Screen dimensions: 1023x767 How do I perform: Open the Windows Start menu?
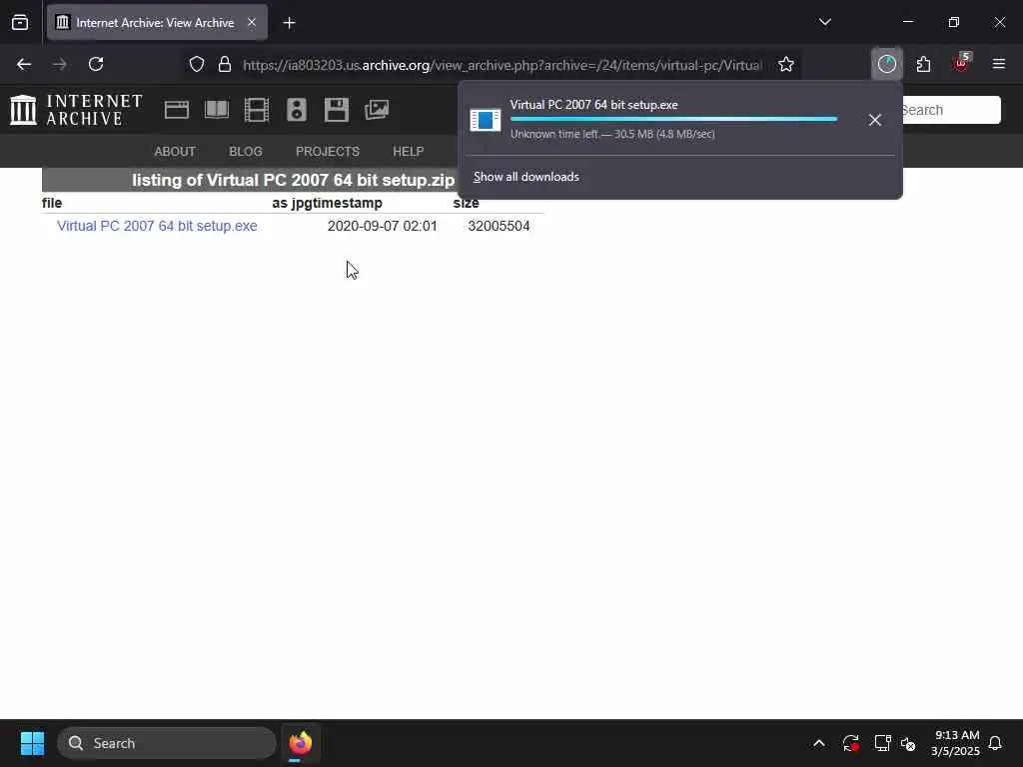(32, 743)
